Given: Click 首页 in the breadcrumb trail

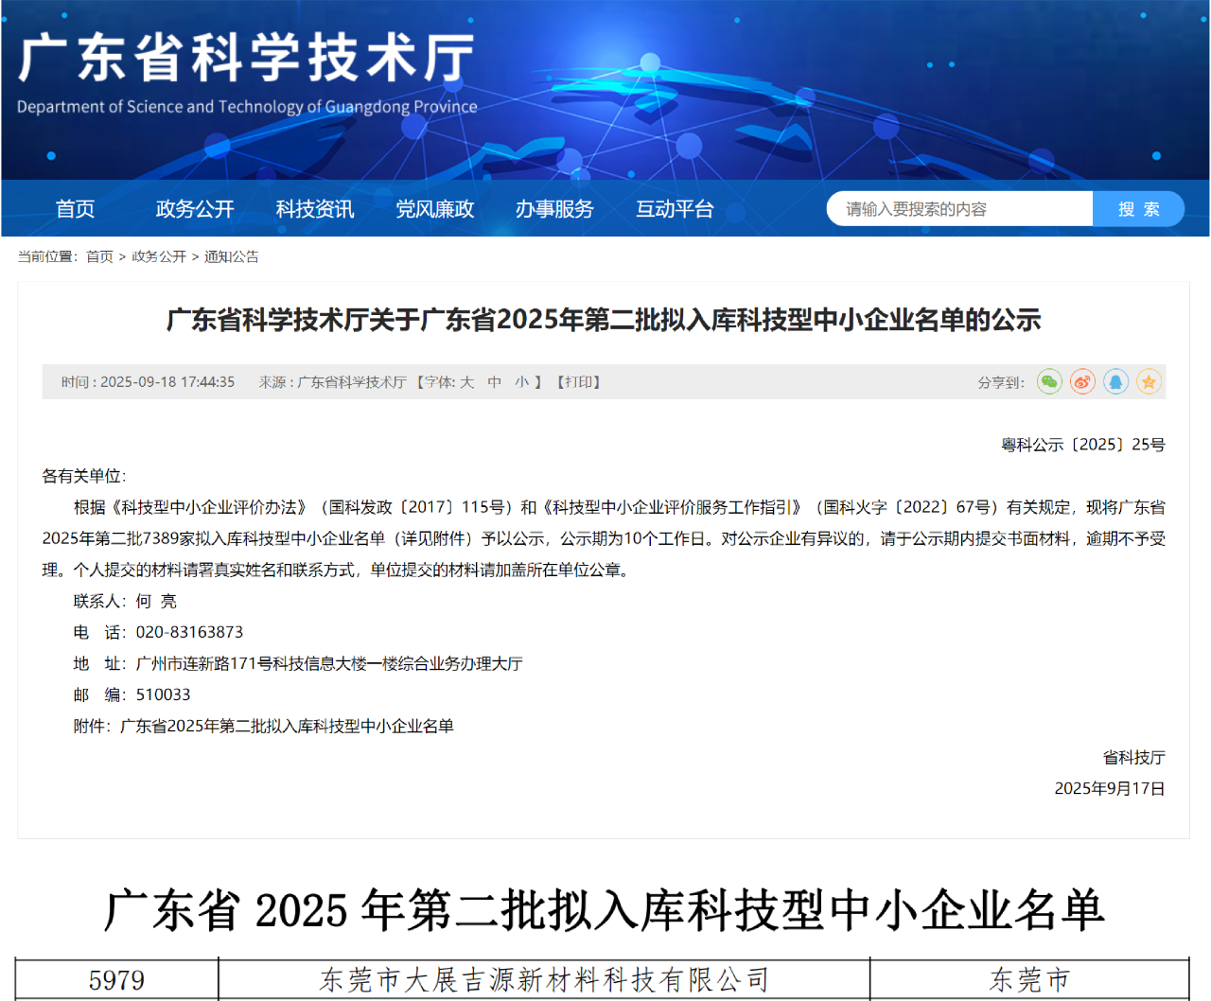Looking at the screenshot, I should coord(99,256).
